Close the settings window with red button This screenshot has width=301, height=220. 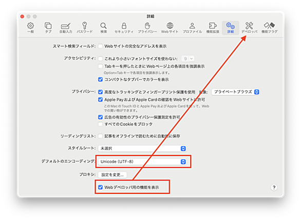pos(22,16)
